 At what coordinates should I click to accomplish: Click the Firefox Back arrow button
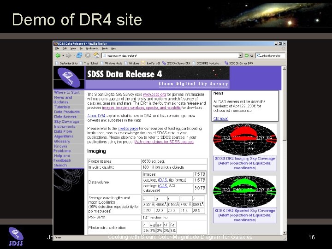pyautogui.click(x=58, y=55)
